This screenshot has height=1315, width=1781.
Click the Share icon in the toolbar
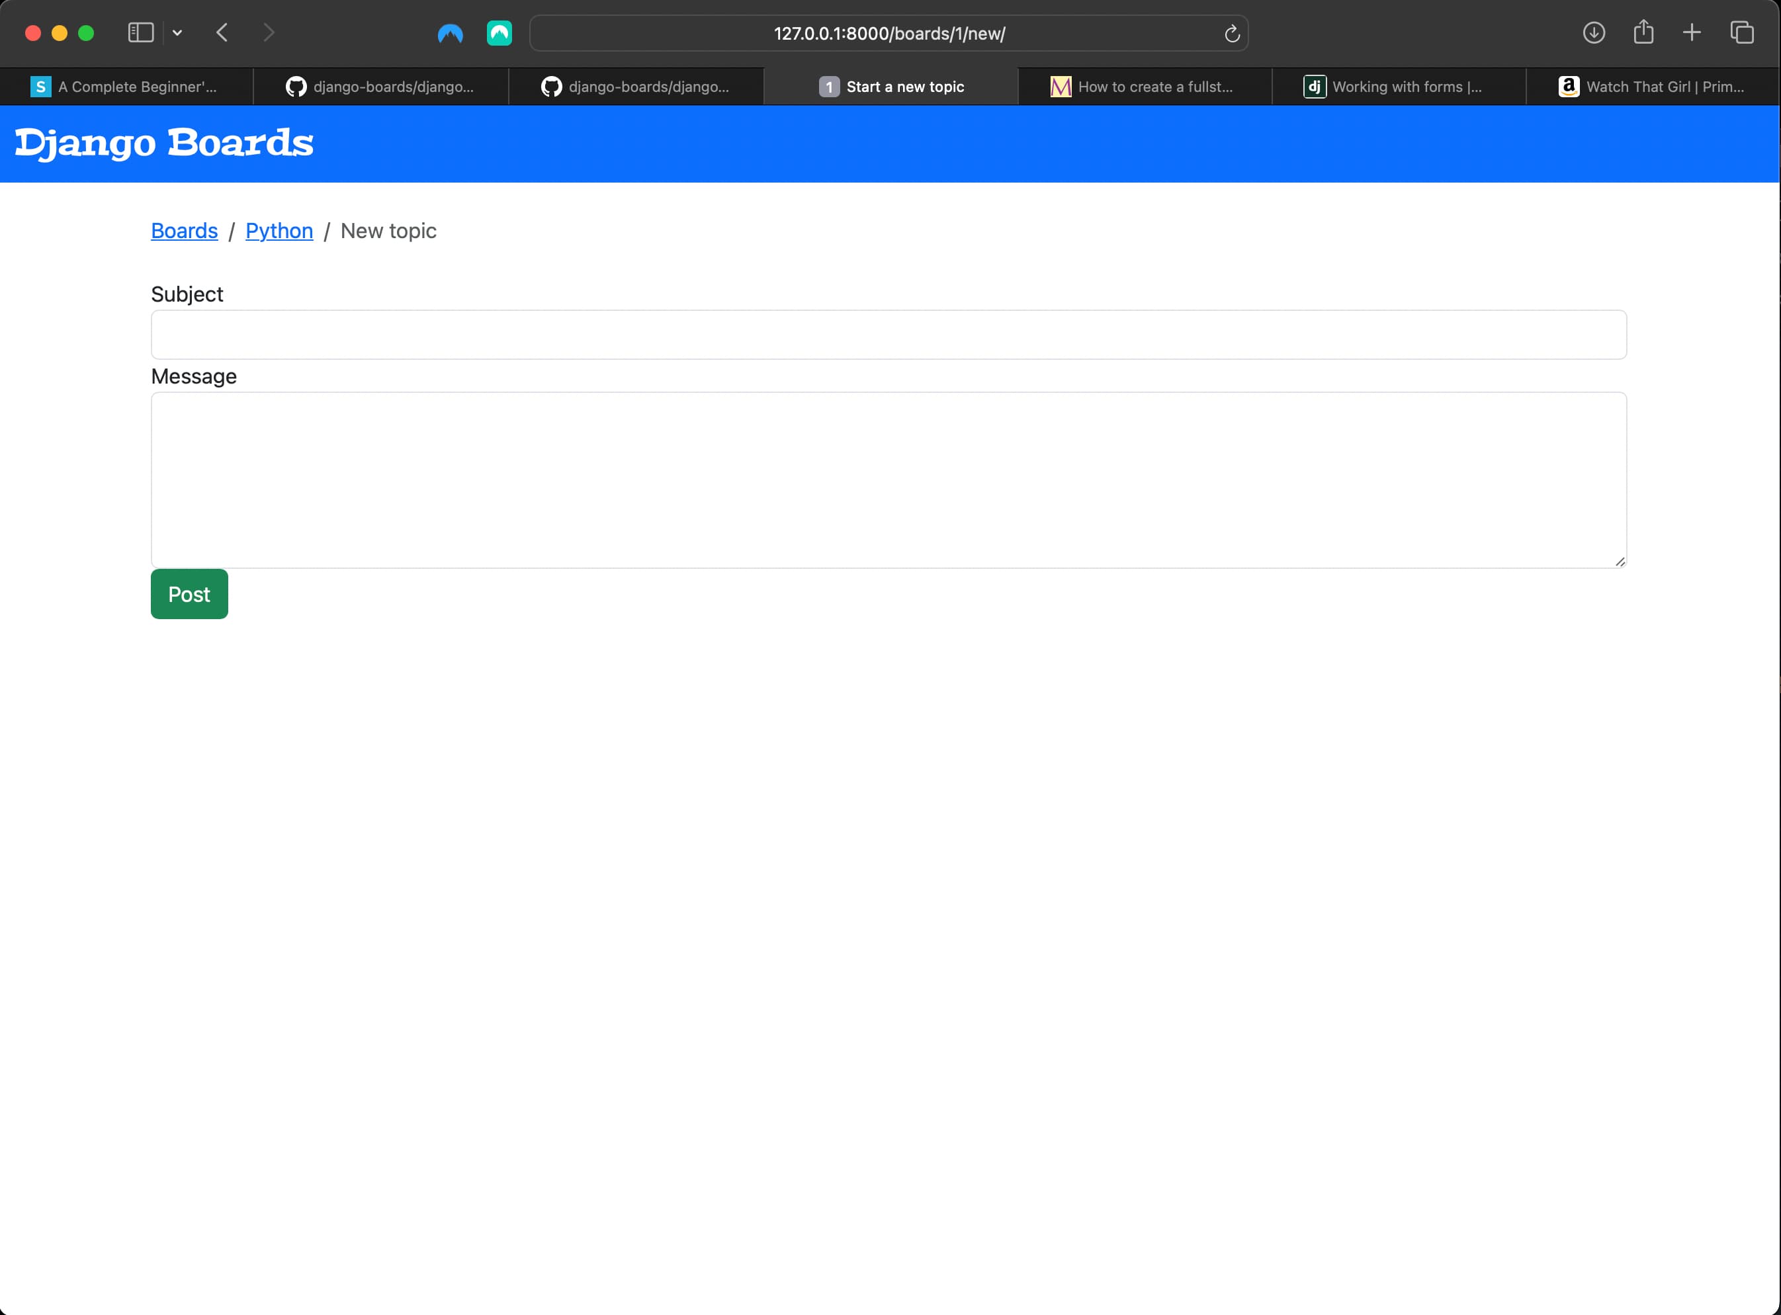pyautogui.click(x=1643, y=32)
